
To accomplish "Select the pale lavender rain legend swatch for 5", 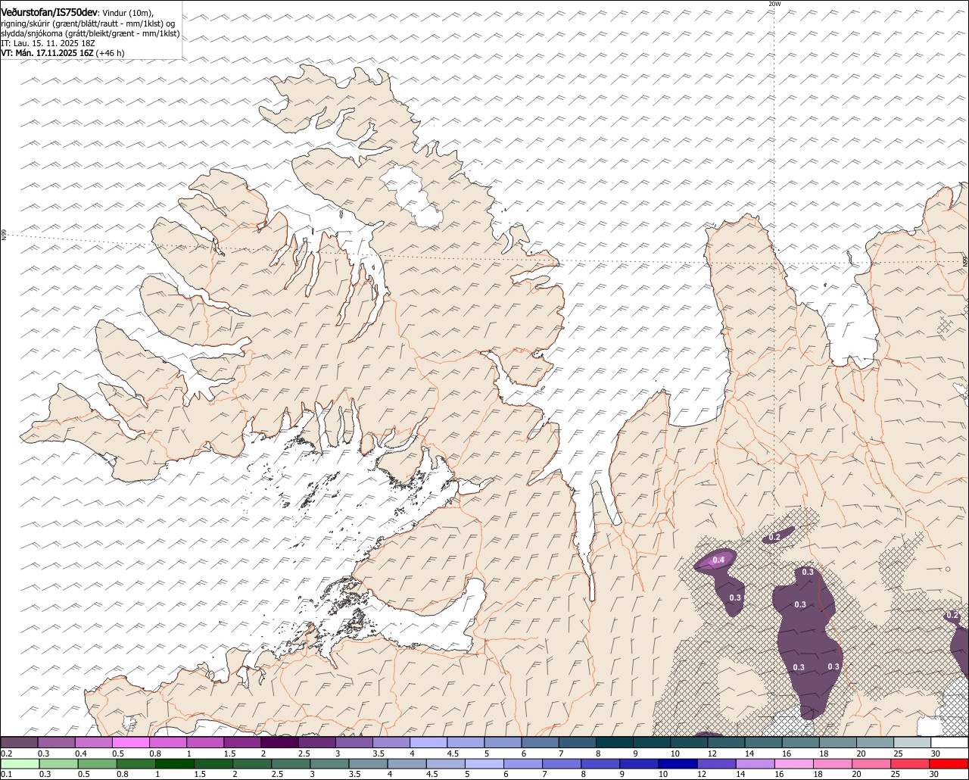I will (x=484, y=763).
